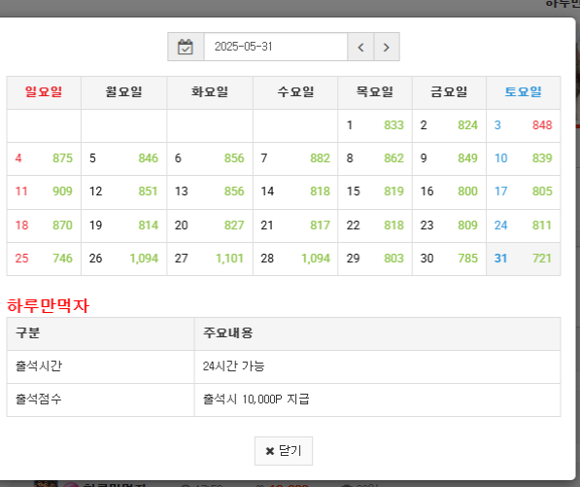
Task: Select May 30 showing 785
Action: (449, 259)
